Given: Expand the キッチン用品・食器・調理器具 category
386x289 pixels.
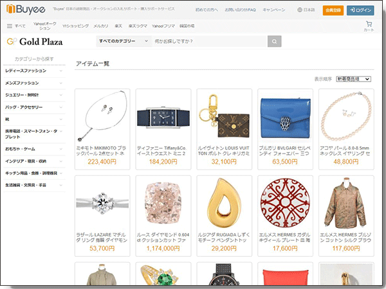Looking at the screenshot, I should point(34,173).
